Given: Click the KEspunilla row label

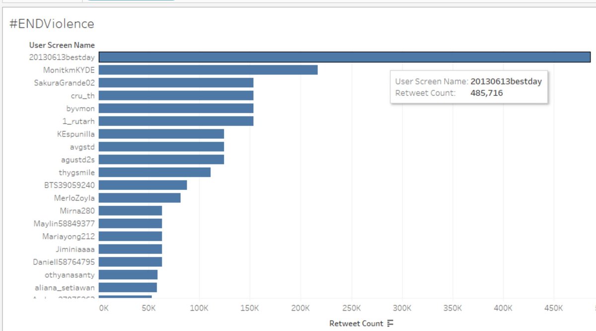Looking at the screenshot, I should click(76, 134).
